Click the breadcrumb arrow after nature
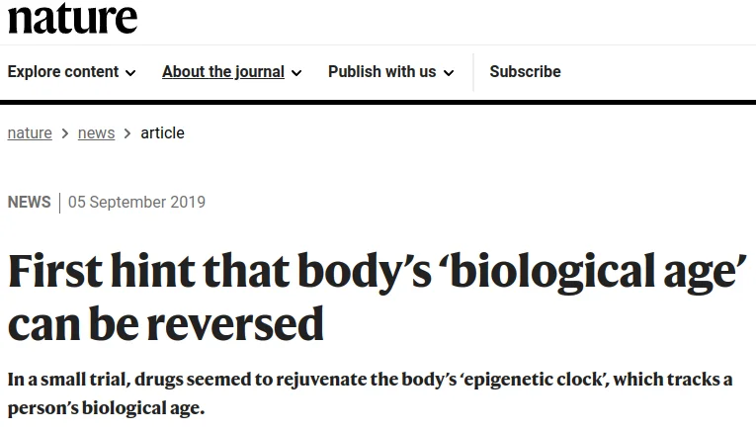The height and width of the screenshot is (431, 756). [65, 133]
